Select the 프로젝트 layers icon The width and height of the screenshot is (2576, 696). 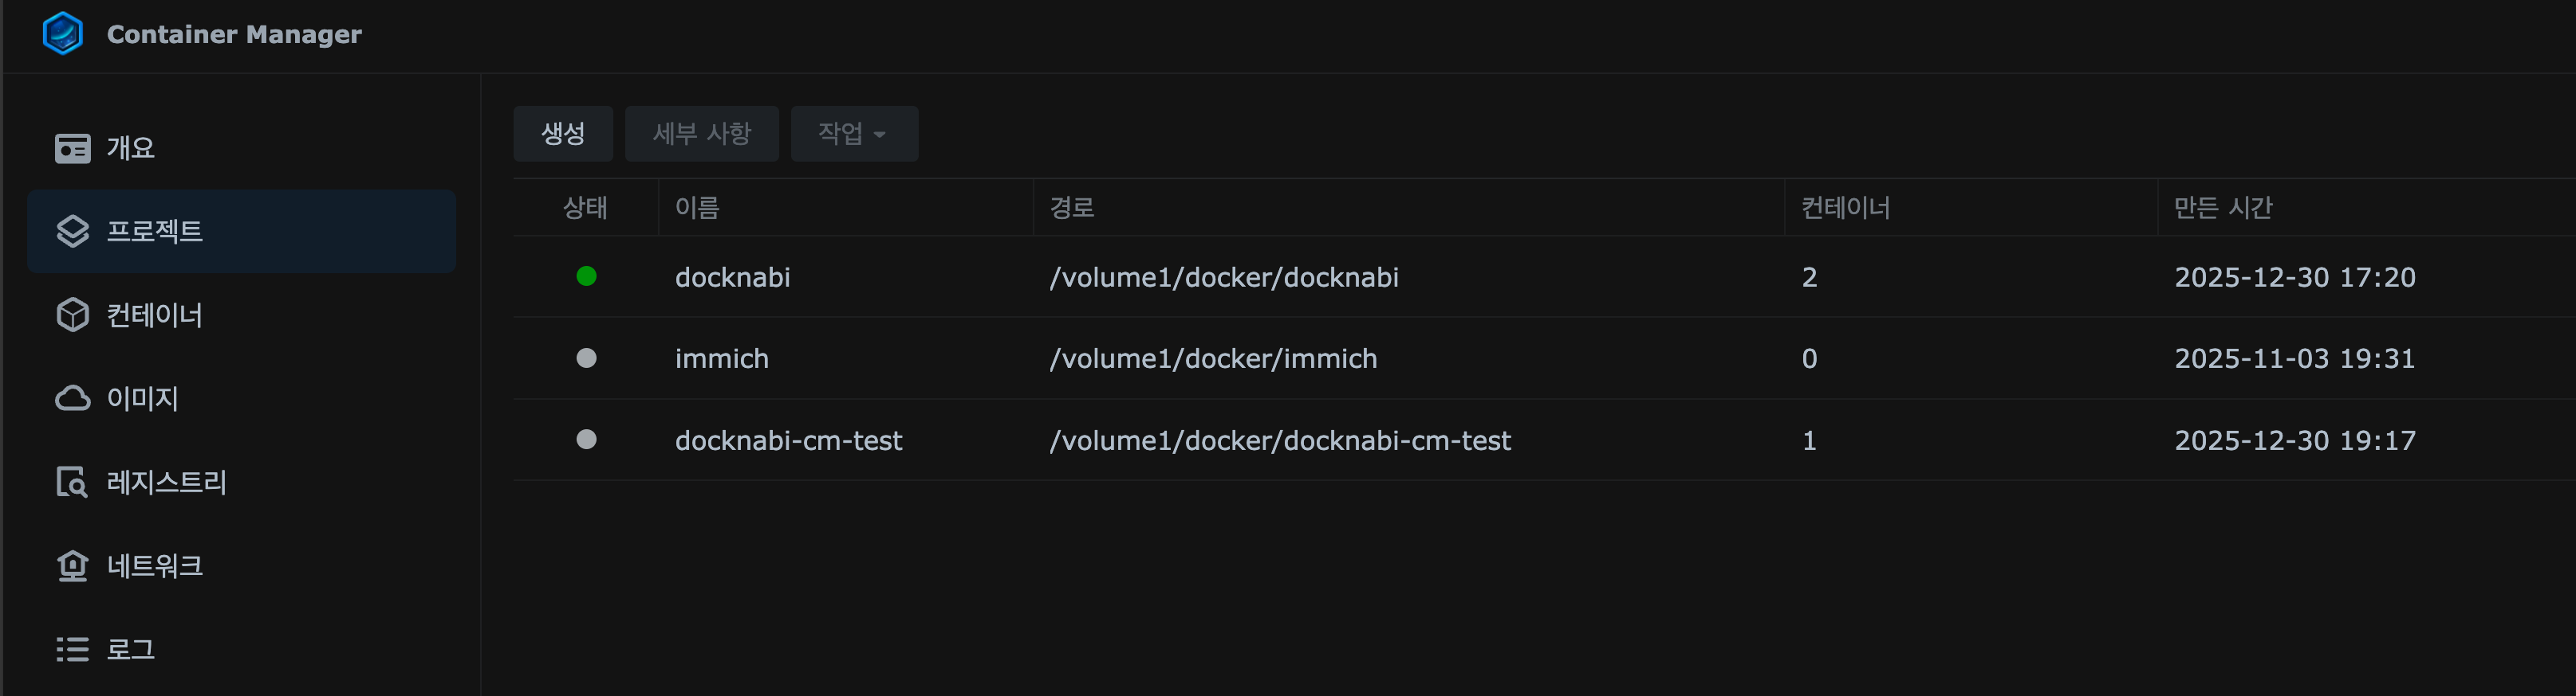point(72,232)
